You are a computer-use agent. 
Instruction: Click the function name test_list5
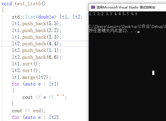tap(28, 4)
